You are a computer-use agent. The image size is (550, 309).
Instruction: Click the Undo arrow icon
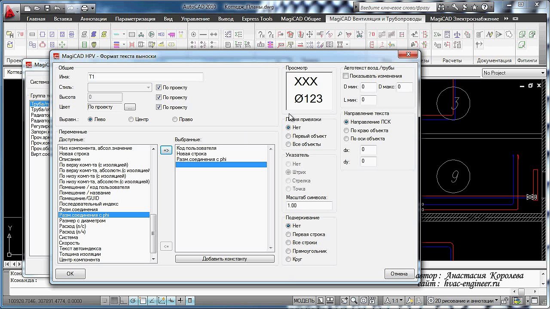coord(58,8)
